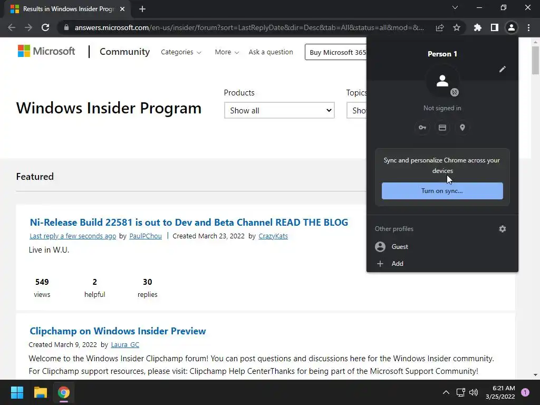Click the Microsoft logo
This screenshot has width=540, height=405.
[46, 51]
